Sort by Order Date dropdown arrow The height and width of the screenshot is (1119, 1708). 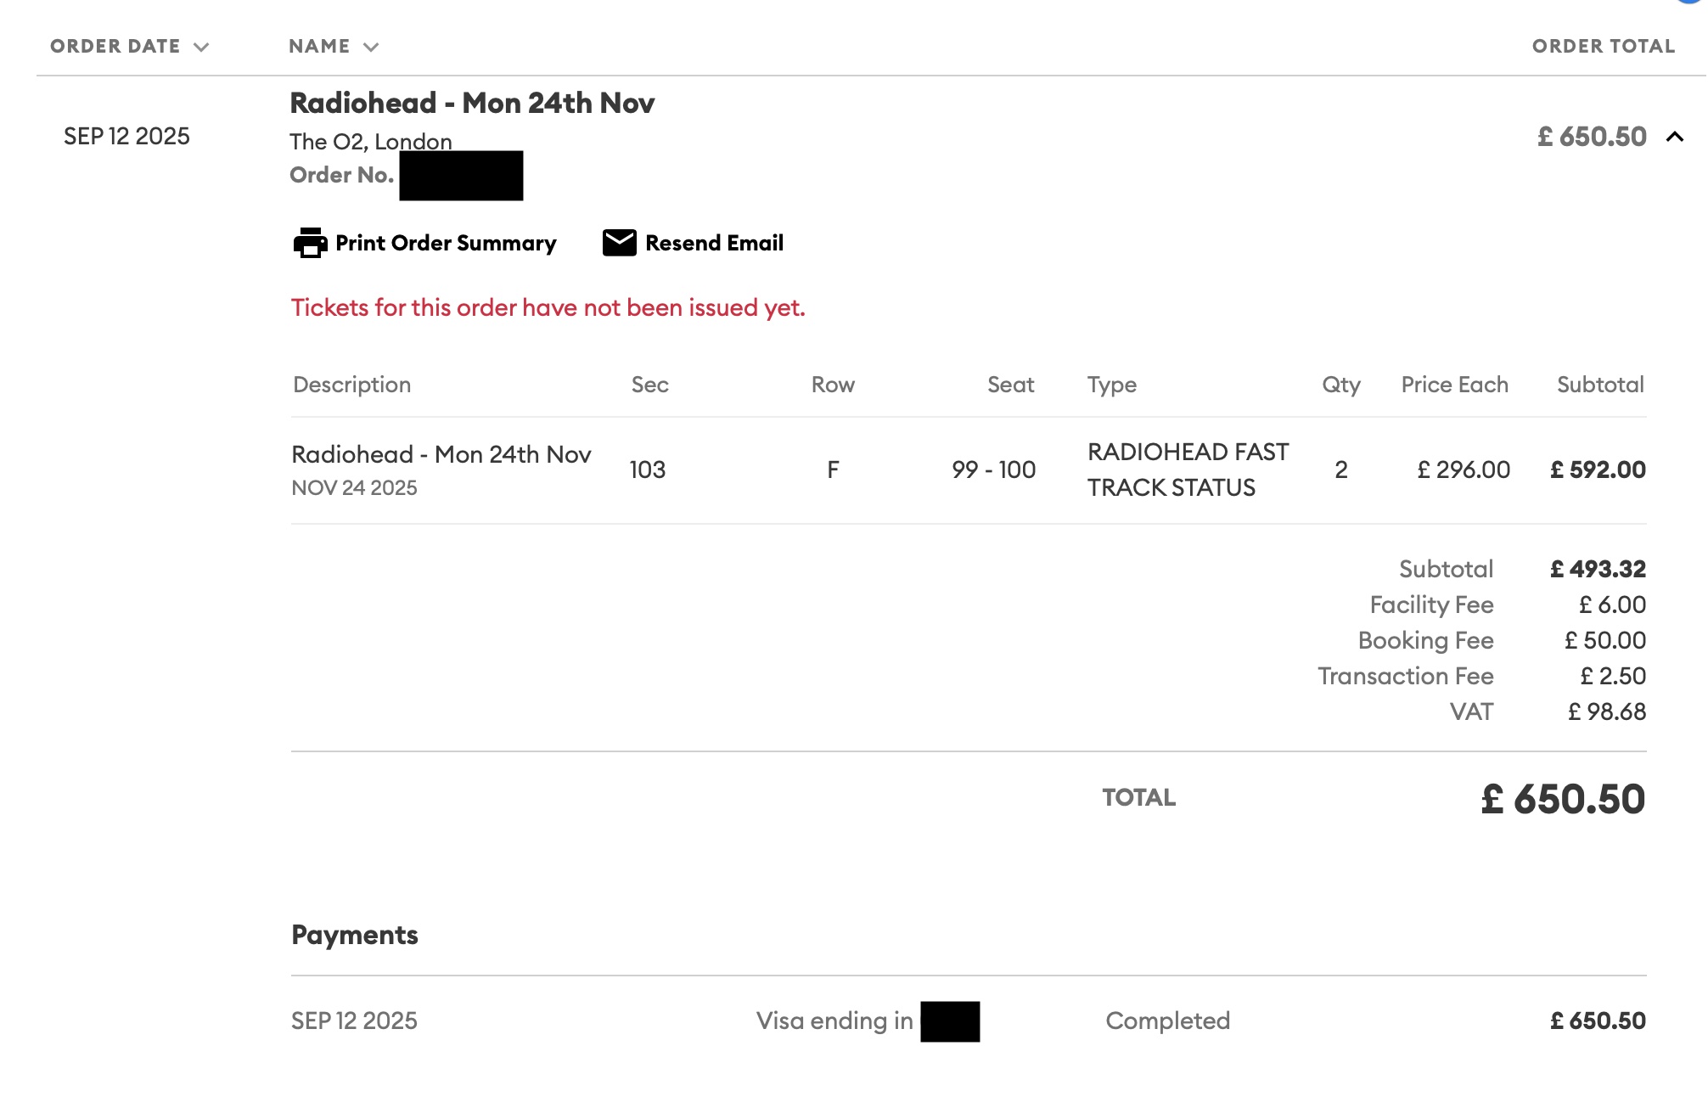point(201,47)
